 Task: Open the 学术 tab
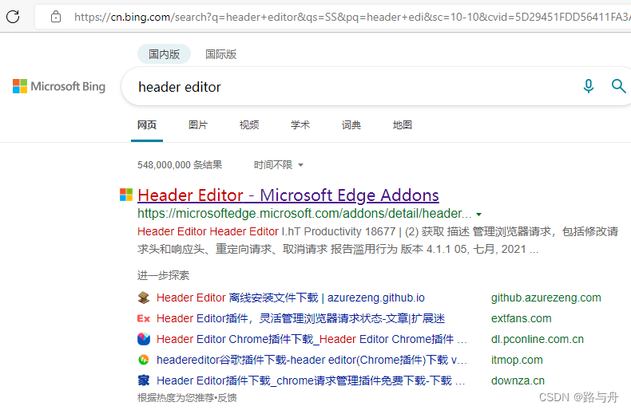click(300, 125)
